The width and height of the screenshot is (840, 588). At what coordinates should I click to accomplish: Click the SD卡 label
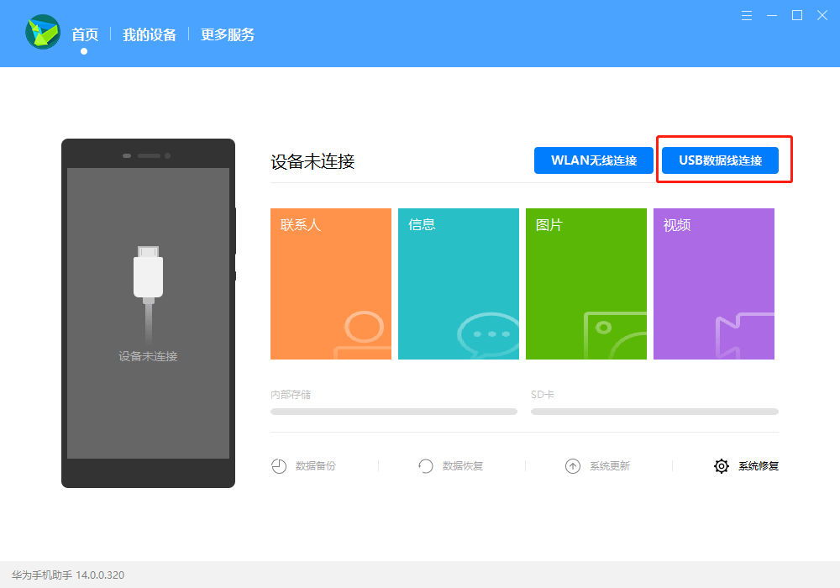click(x=543, y=395)
